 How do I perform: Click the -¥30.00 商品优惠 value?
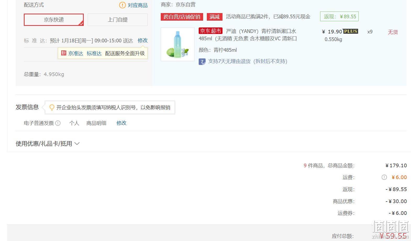(396, 201)
